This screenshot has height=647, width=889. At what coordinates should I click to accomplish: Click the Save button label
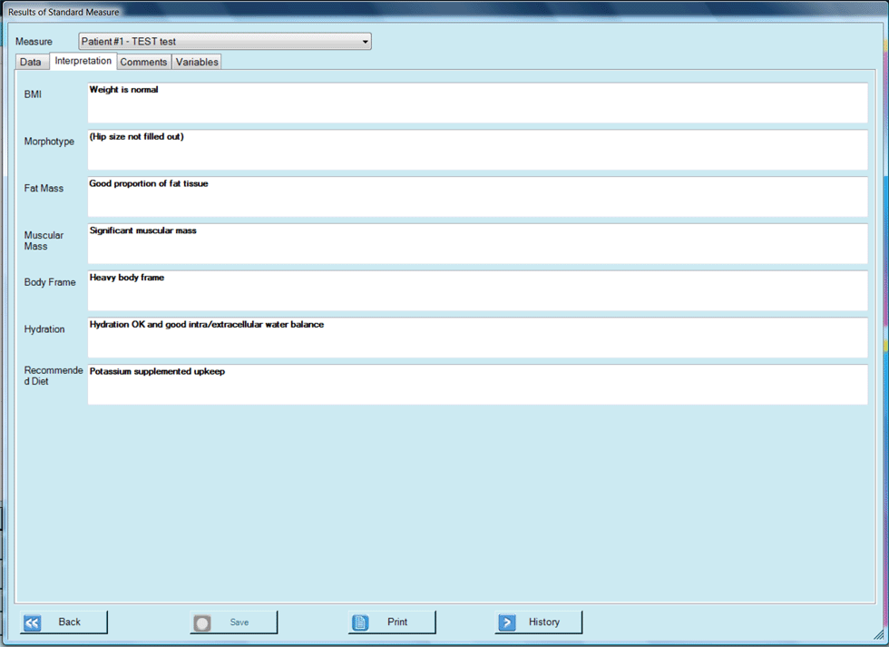239,622
